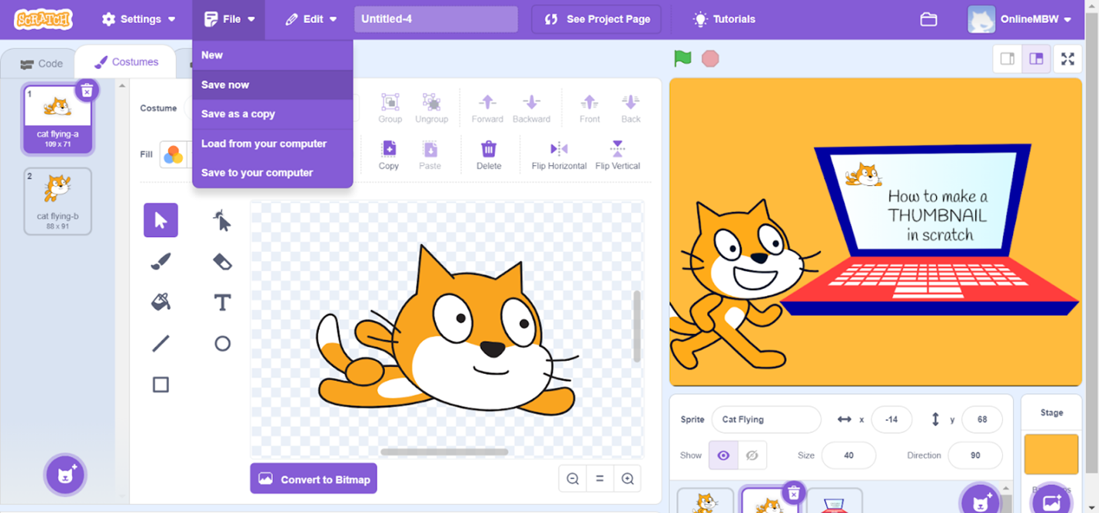
Task: Zoom out of costume canvas
Action: [x=573, y=478]
